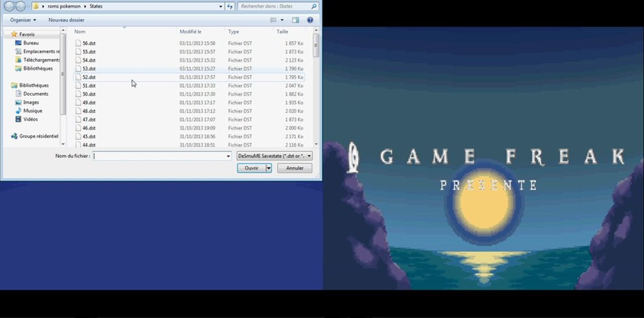Click the Emplacements récents icon

[x=18, y=51]
